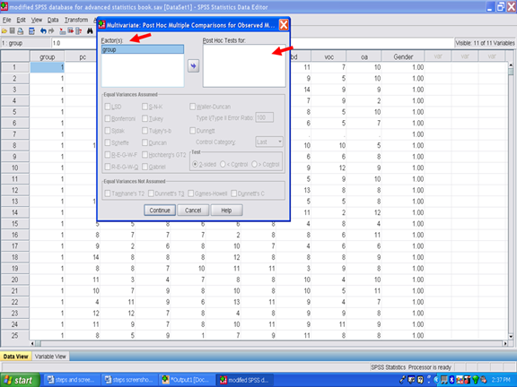
Task: Check the Scheffe post hoc test
Action: [x=108, y=142]
